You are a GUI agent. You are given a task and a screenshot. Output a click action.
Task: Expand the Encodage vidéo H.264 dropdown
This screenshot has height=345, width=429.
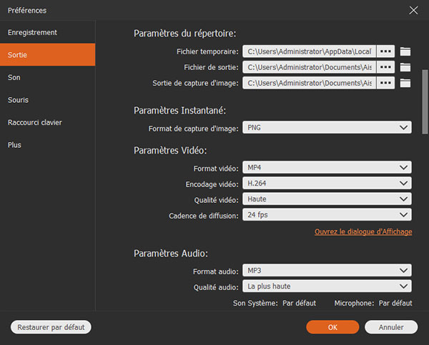(327, 184)
